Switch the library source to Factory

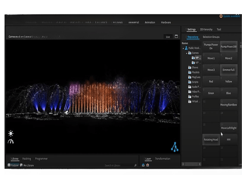[13, 165]
